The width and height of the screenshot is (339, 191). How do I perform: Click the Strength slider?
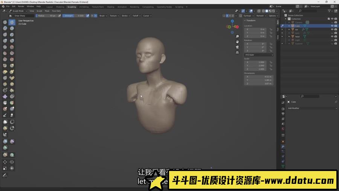click(x=74, y=16)
